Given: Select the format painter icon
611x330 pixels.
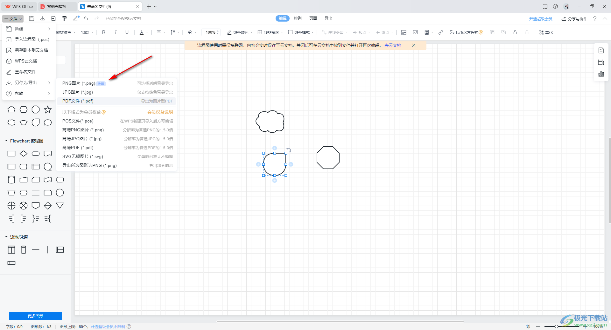Looking at the screenshot, I should pos(65,18).
